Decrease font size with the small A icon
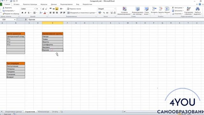 (x=46, y=9)
